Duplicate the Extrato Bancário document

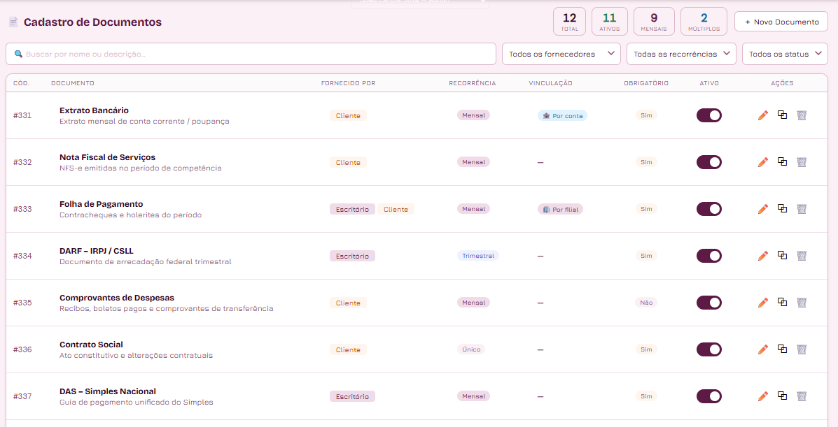(783, 115)
